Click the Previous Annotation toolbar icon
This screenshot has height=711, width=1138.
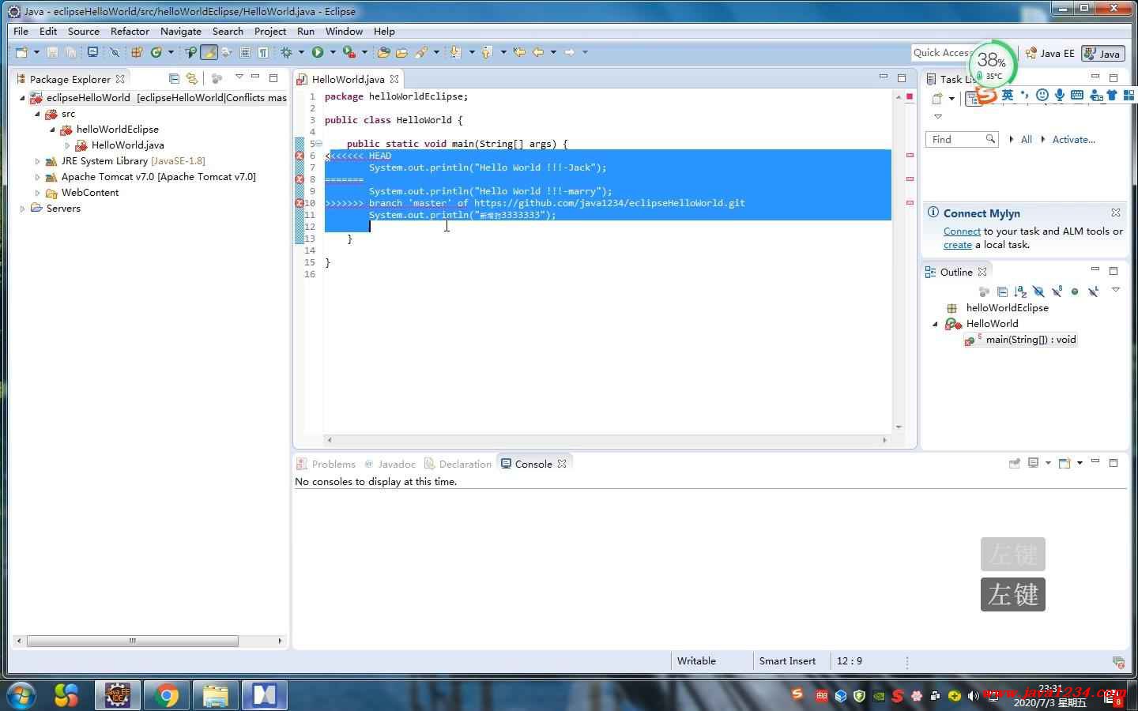coord(487,52)
